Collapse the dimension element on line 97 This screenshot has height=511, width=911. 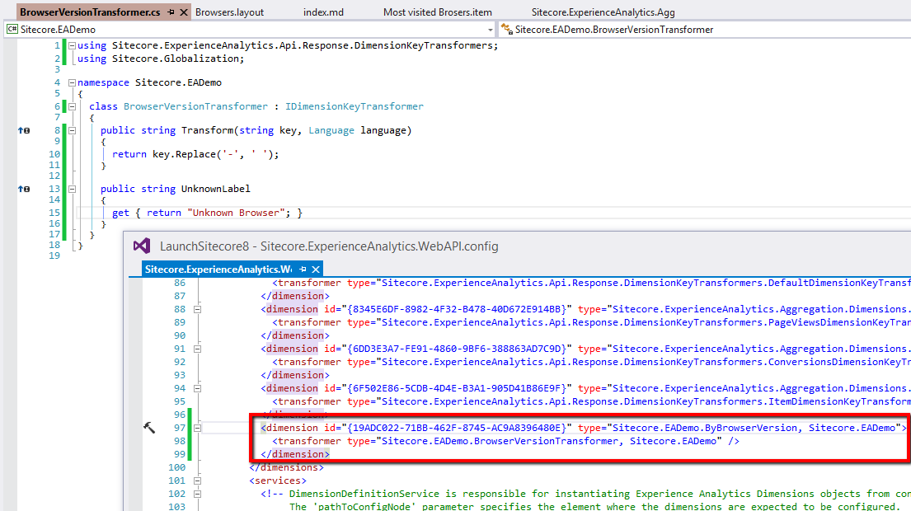[197, 428]
